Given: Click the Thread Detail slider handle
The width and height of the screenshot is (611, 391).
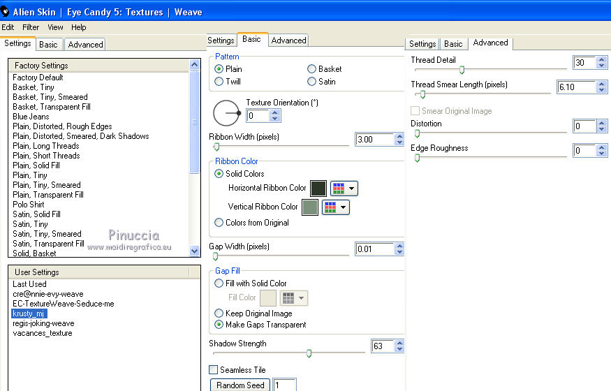Looking at the screenshot, I should (x=462, y=70).
